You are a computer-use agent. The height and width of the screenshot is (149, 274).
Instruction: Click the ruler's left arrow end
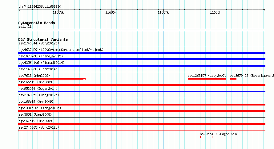[x=19, y=10]
